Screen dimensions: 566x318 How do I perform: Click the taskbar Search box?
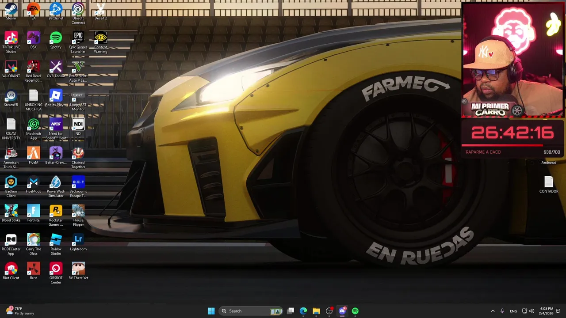251,311
